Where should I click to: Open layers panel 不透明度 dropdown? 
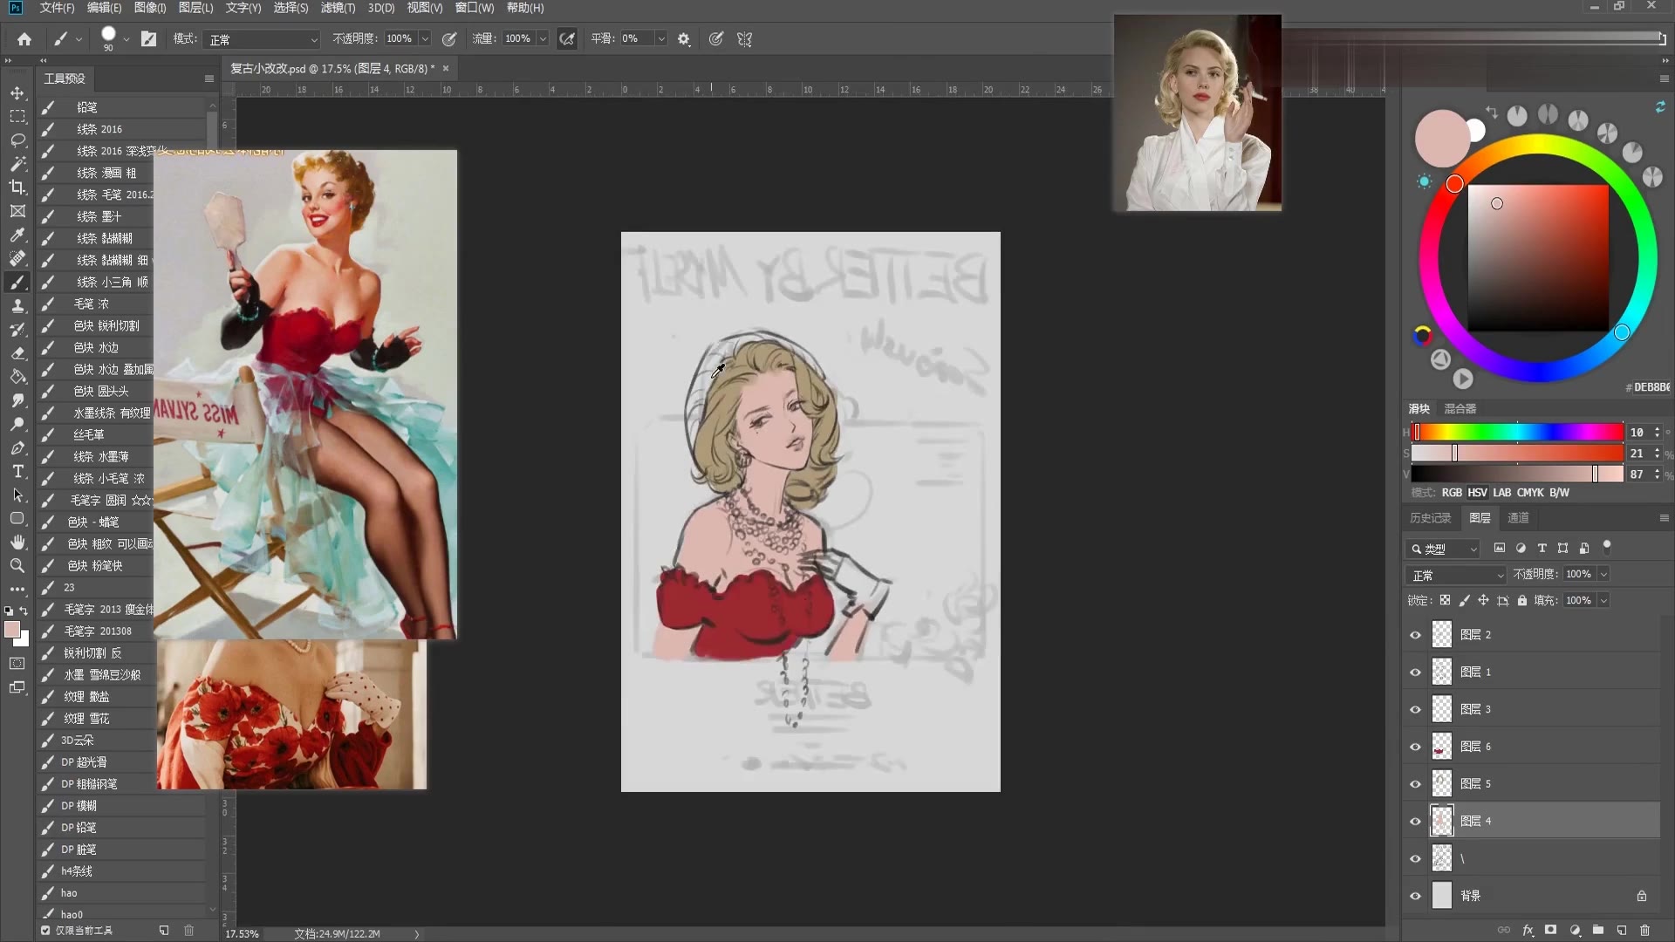1603,574
